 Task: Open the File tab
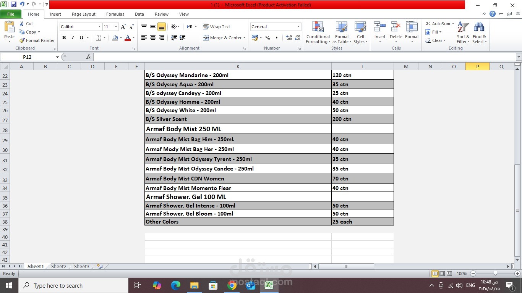click(x=11, y=14)
